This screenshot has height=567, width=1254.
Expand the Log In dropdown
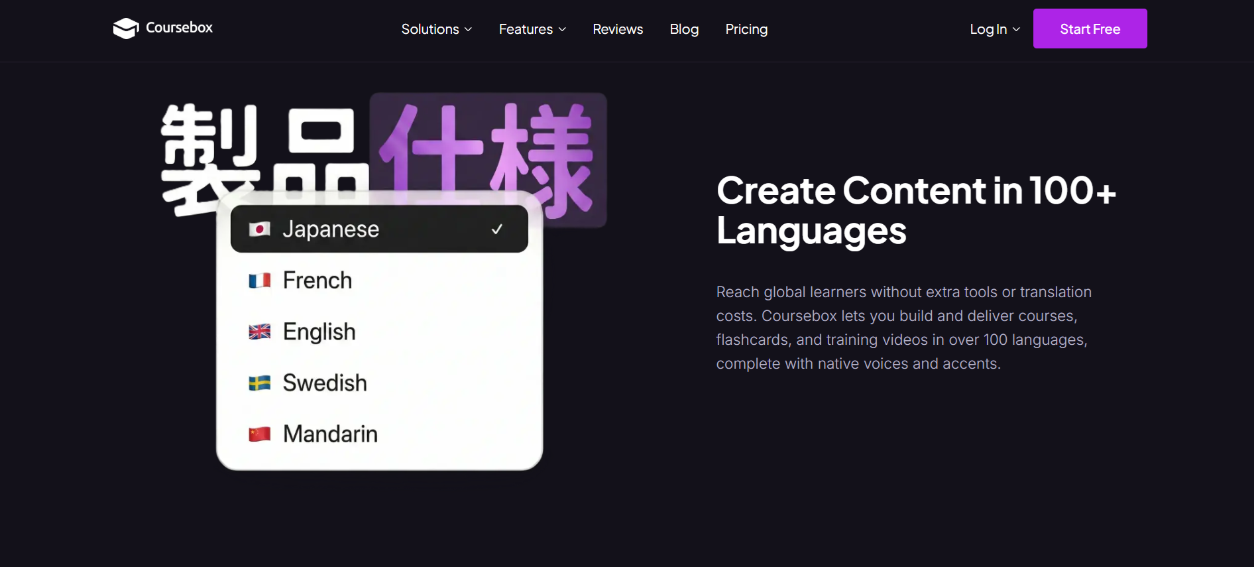click(995, 29)
